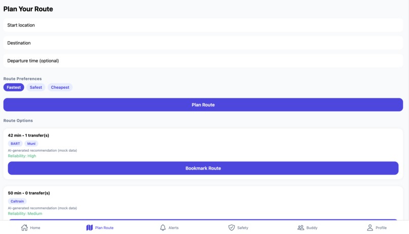
Task: Select the Safest route preference
Action: (x=36, y=87)
